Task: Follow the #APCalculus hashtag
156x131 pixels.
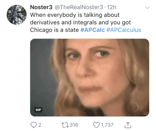Action: click(124, 30)
